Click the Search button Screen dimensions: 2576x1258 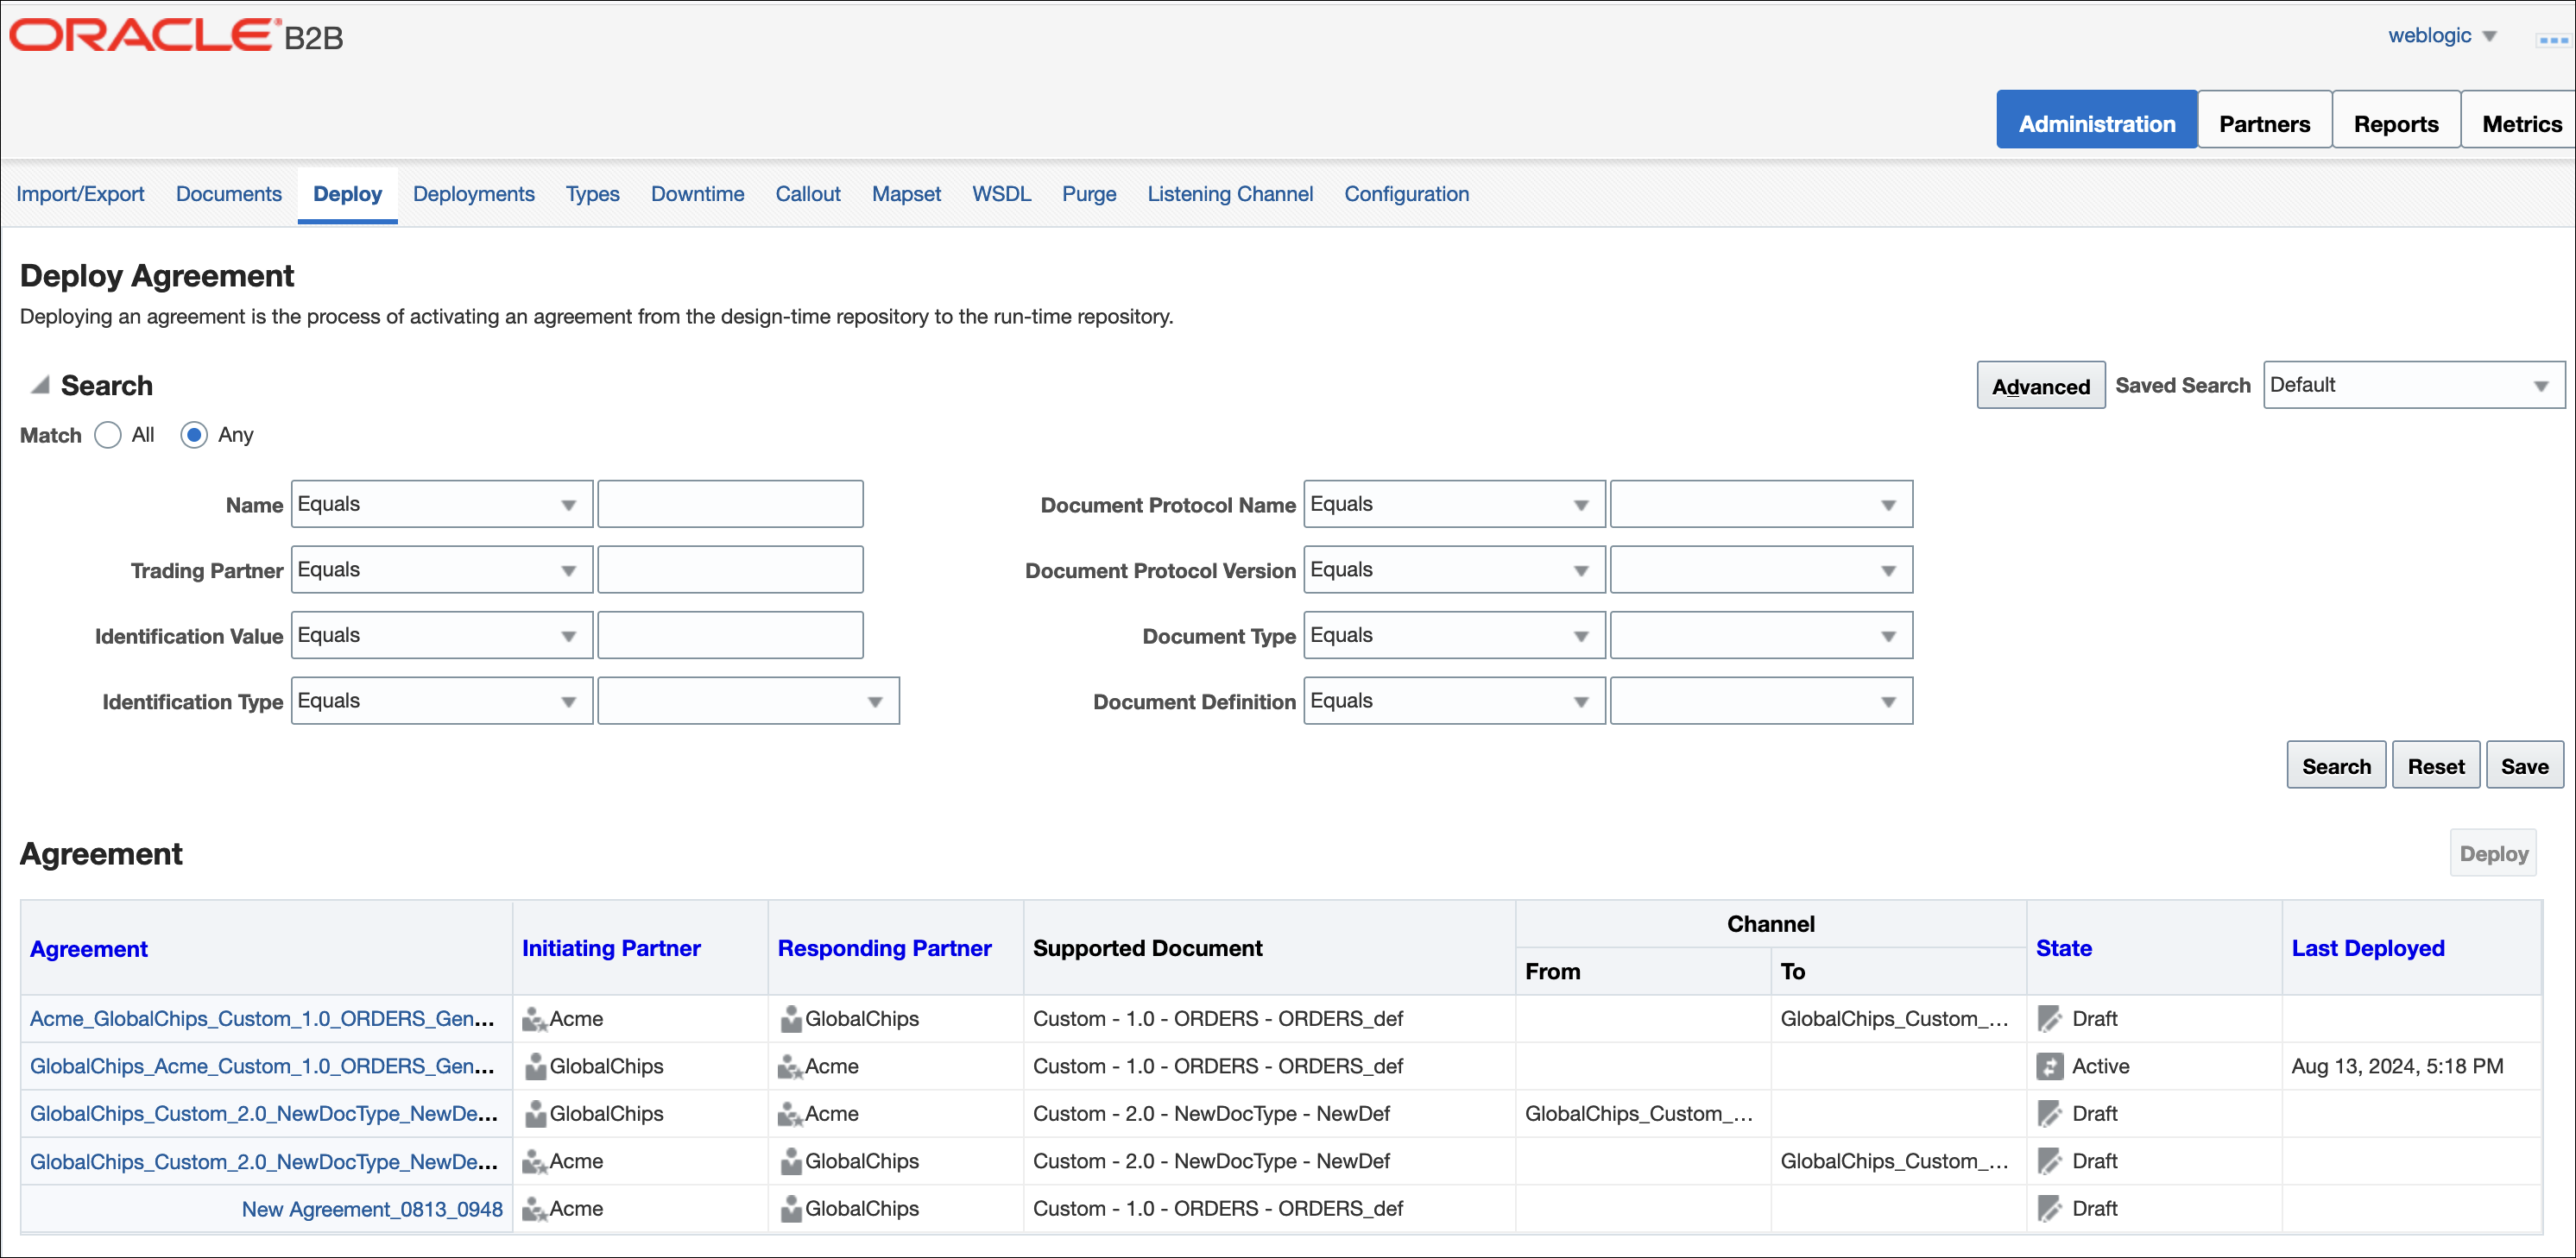(x=2335, y=765)
